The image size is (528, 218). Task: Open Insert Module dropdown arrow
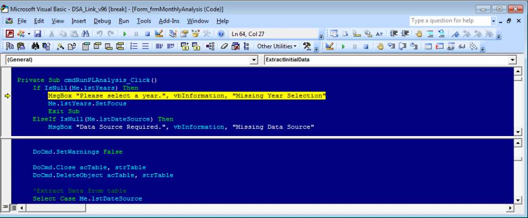[x=29, y=33]
